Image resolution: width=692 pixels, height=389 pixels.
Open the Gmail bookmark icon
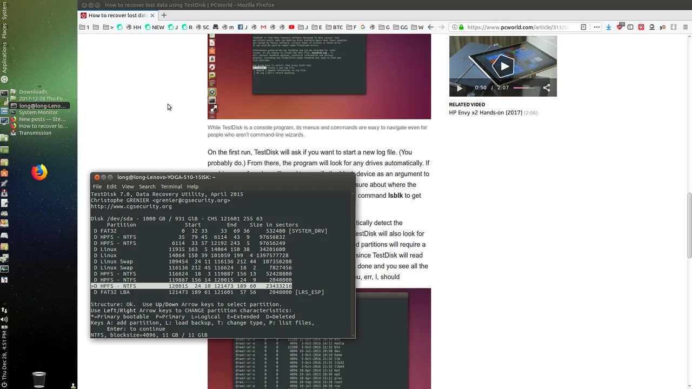click(x=263, y=27)
